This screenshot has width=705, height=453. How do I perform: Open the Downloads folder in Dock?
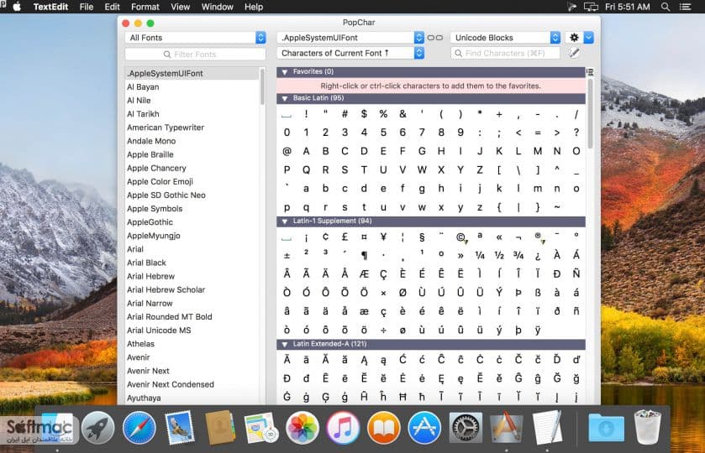pyautogui.click(x=606, y=428)
